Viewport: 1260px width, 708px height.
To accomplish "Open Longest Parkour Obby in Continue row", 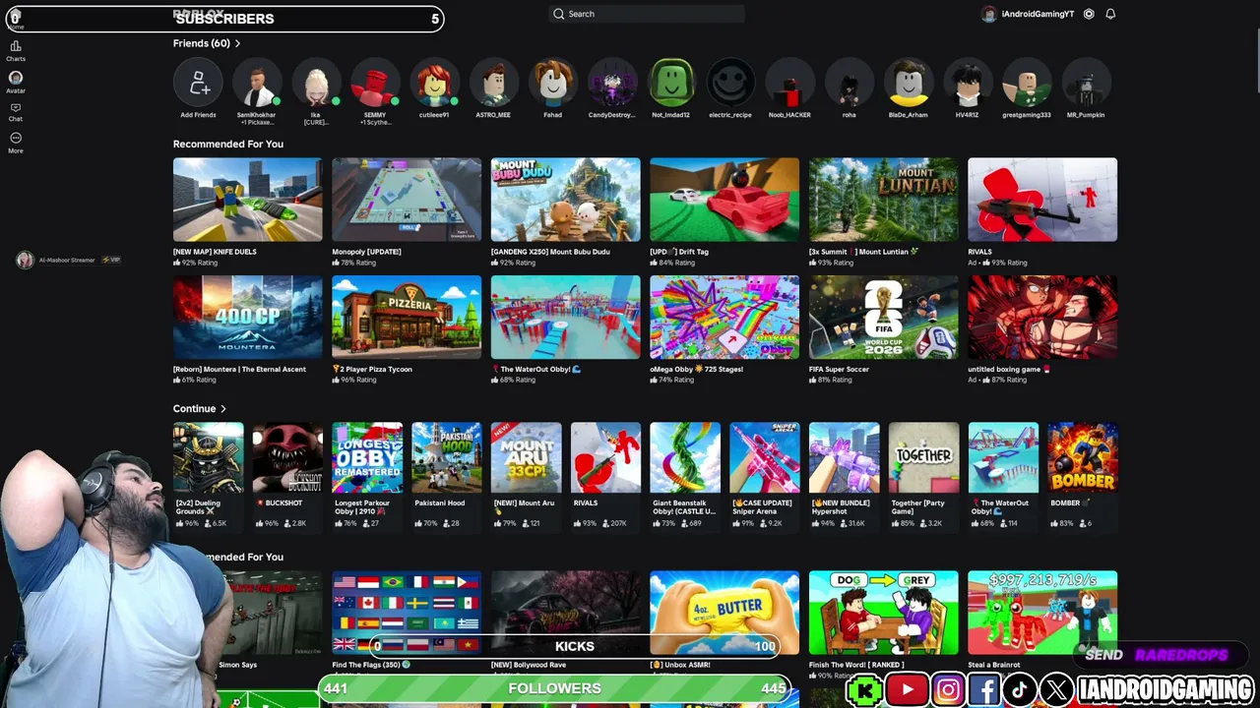I will [367, 458].
